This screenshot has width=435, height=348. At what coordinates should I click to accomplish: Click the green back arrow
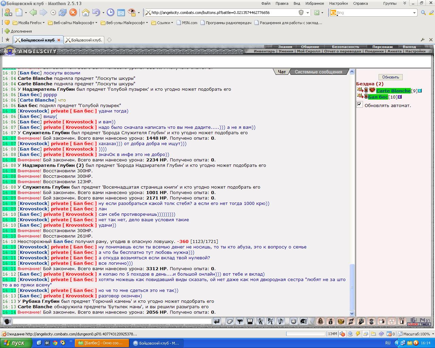pyautogui.click(x=33, y=13)
